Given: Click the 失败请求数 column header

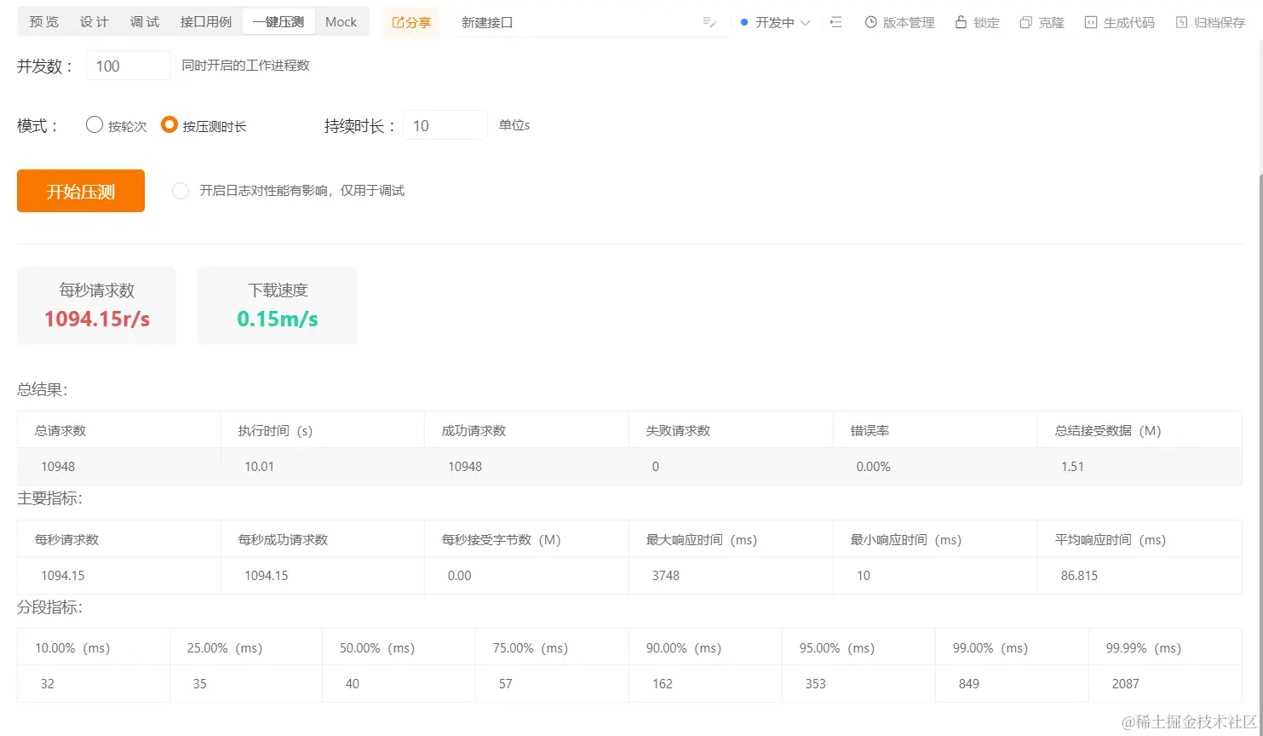Looking at the screenshot, I should click(678, 431).
